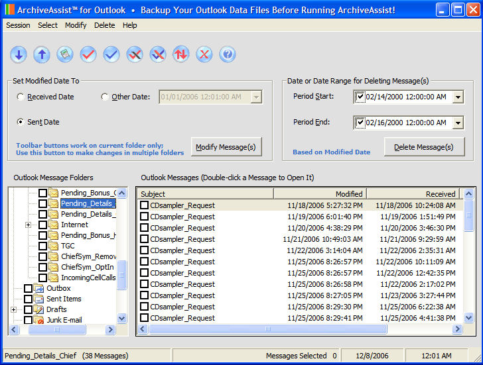The height and width of the screenshot is (365, 483).
Task: Click the message list scroll up arrow
Action: pyautogui.click(x=468, y=193)
